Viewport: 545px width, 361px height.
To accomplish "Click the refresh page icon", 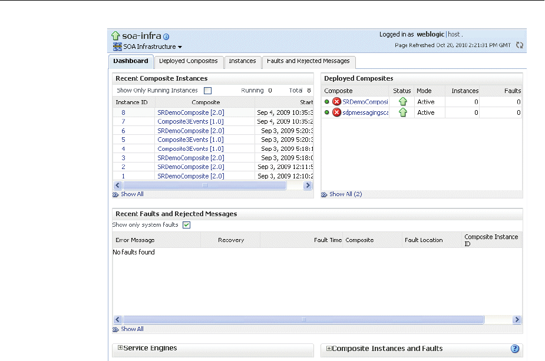I will [x=519, y=45].
